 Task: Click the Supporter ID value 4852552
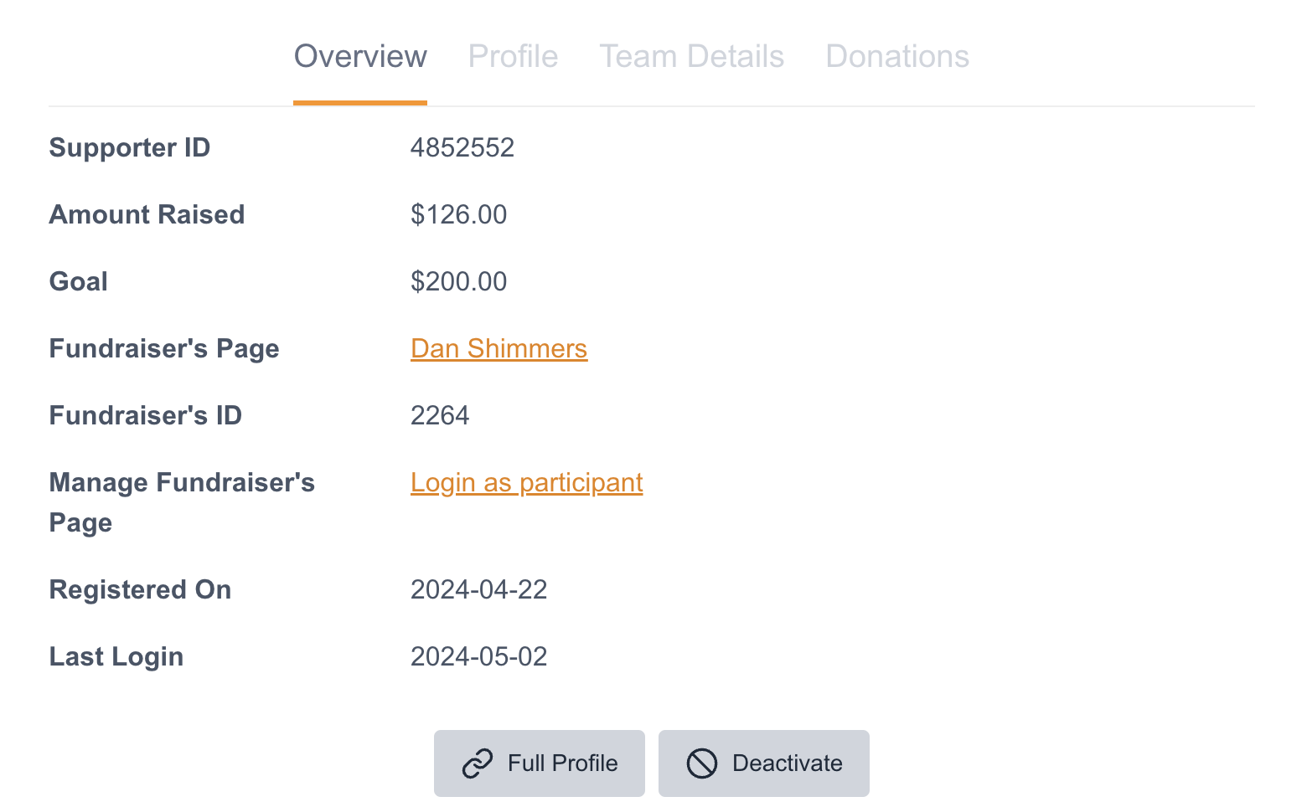[462, 147]
